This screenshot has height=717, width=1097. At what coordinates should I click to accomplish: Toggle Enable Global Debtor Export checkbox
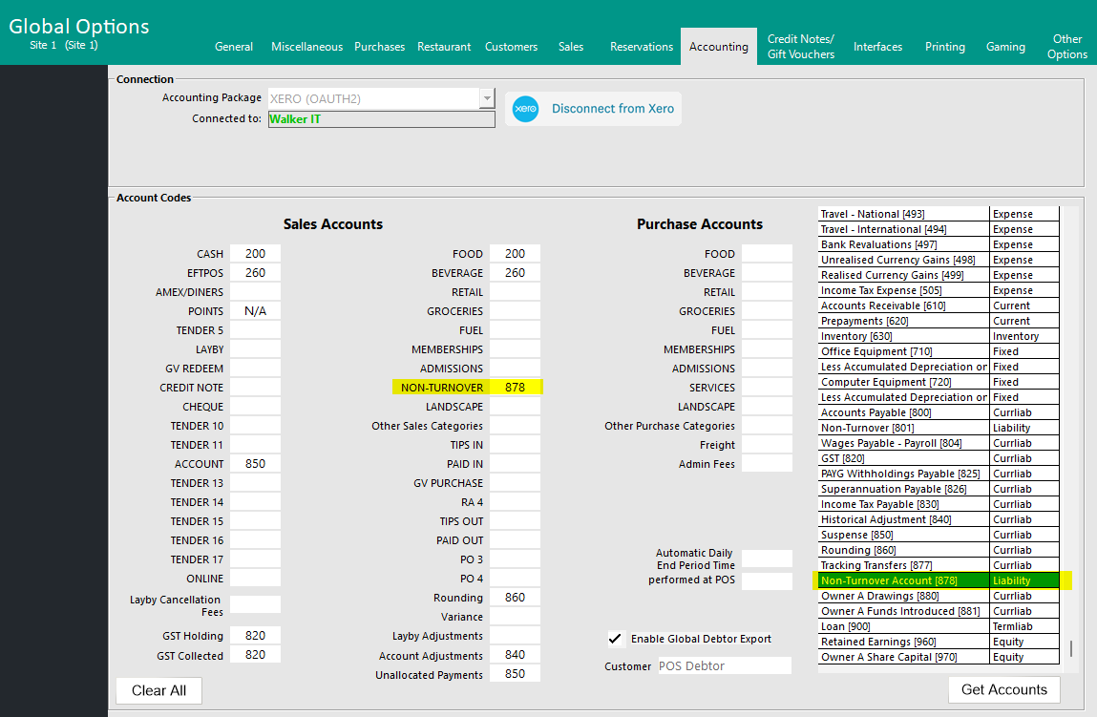click(616, 639)
